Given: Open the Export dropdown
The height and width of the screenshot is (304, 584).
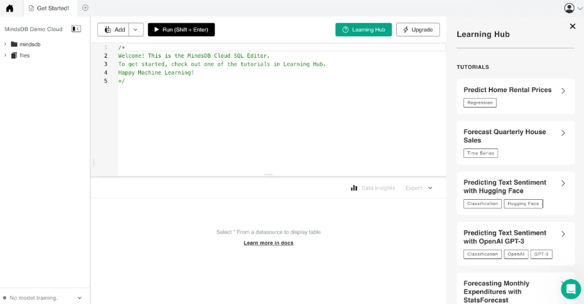Looking at the screenshot, I should (x=419, y=188).
